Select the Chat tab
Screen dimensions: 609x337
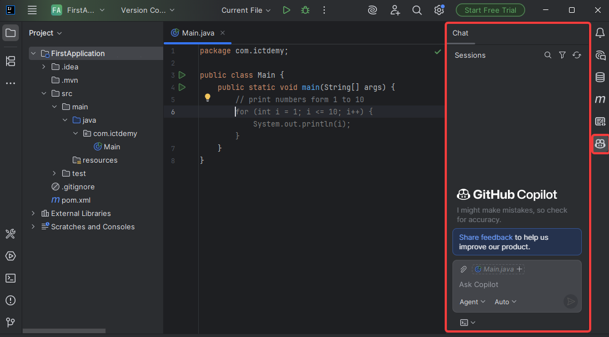[x=460, y=33]
